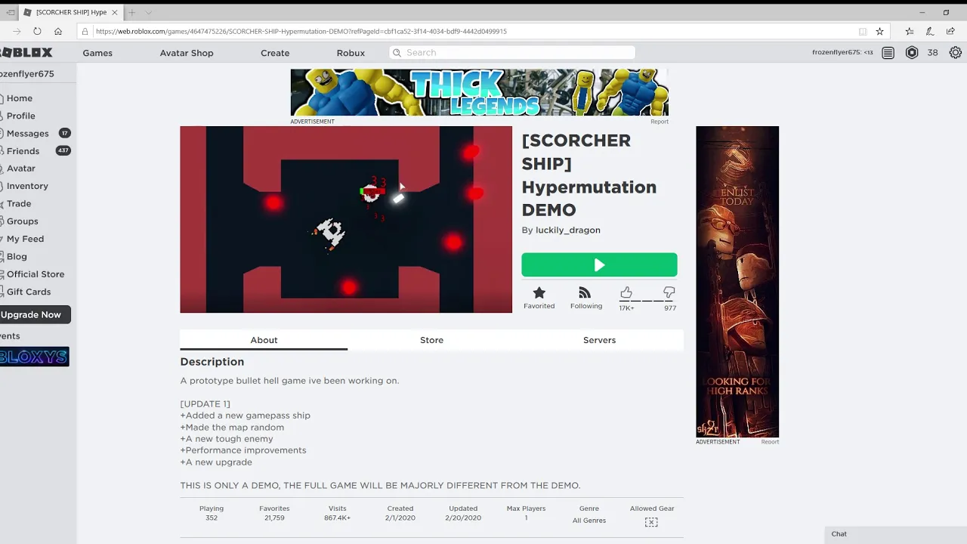This screenshot has width=967, height=544.
Task: Open My Feed in sidebar
Action: [x=25, y=239]
